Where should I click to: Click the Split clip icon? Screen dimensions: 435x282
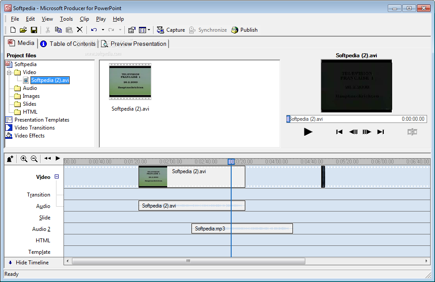(412, 132)
